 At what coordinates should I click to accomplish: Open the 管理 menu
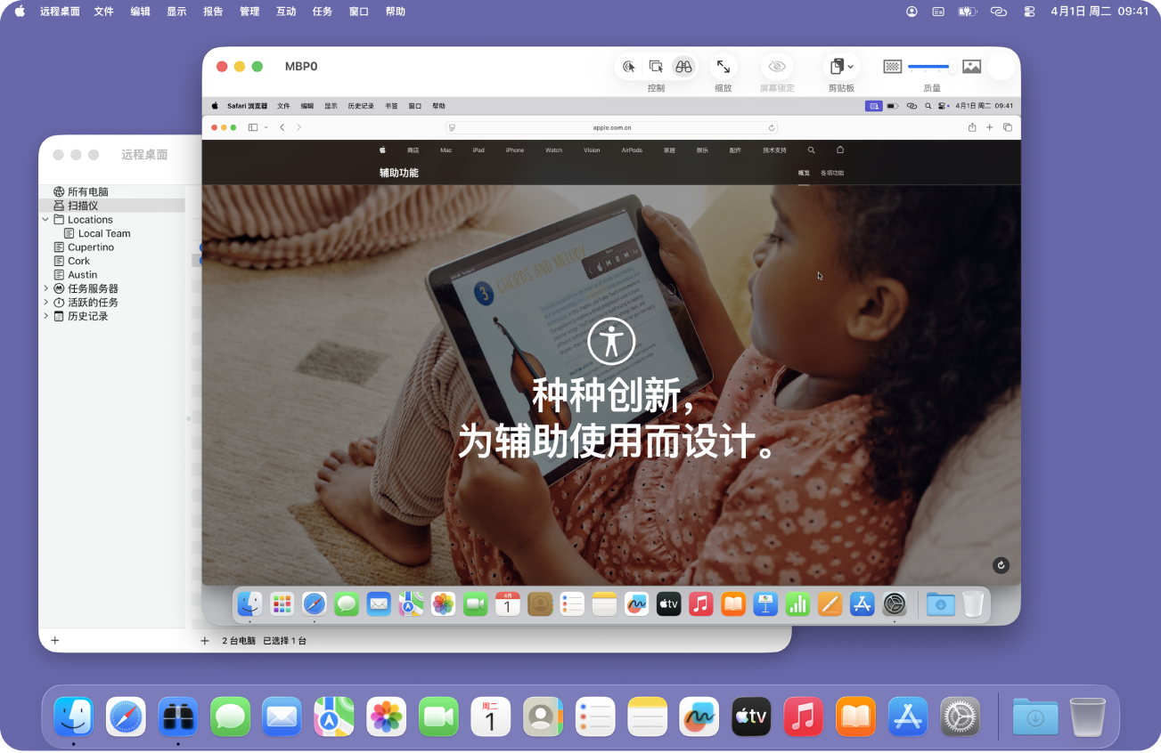pos(249,12)
